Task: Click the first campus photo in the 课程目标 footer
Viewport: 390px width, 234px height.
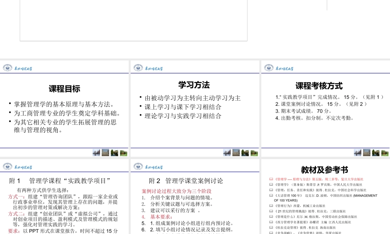Action: [96, 152]
